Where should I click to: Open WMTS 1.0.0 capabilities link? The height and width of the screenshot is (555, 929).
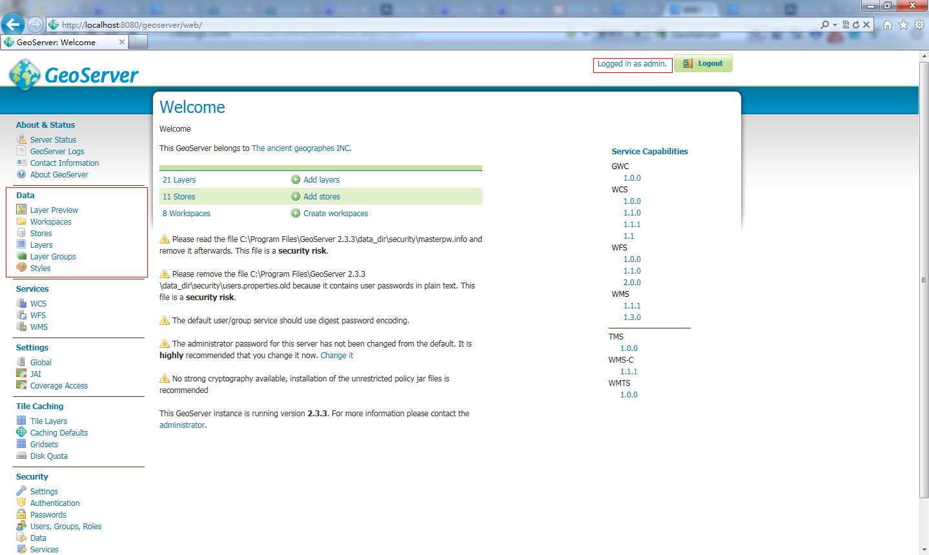click(x=629, y=395)
